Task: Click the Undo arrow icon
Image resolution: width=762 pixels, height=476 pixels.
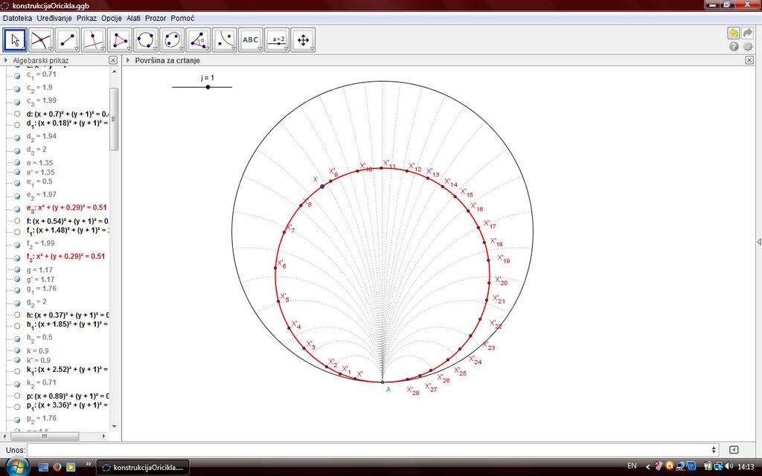Action: pos(733,33)
